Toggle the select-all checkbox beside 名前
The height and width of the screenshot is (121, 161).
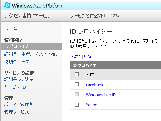pos(77,75)
